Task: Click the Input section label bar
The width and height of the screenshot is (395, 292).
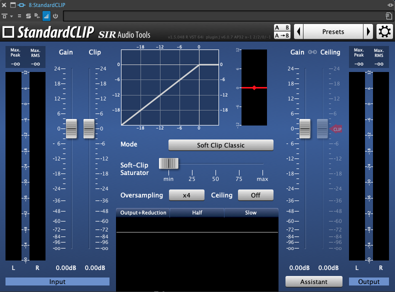Action: pyautogui.click(x=57, y=281)
